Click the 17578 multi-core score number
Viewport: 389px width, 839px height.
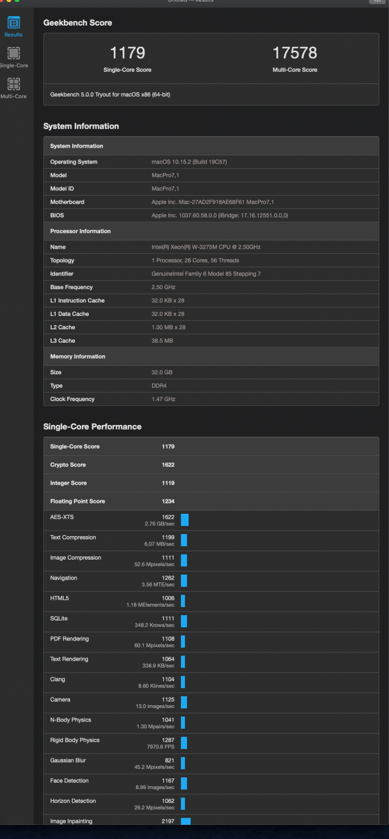295,53
